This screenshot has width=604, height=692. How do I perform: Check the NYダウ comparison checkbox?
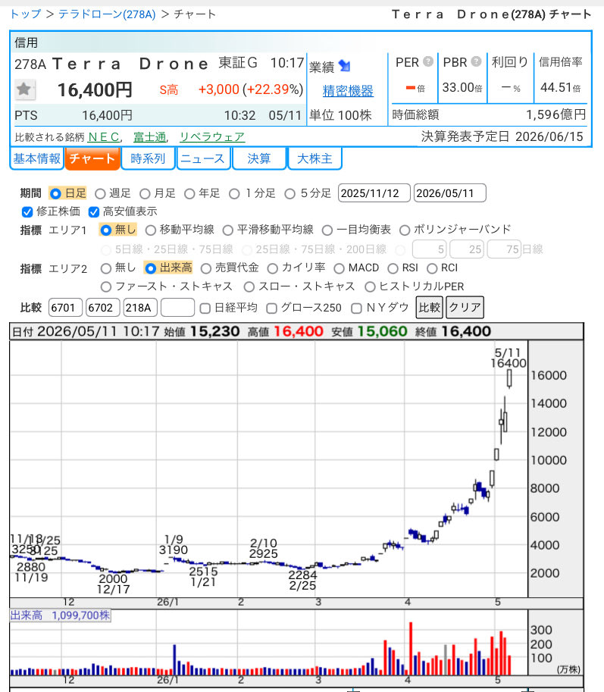click(356, 308)
